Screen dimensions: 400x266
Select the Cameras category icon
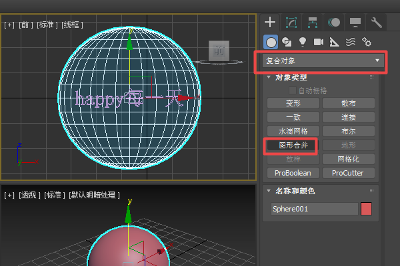point(319,42)
